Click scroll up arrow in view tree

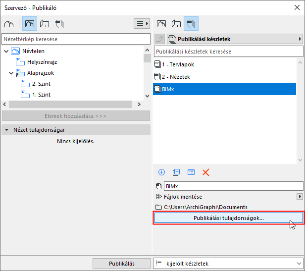(147, 50)
